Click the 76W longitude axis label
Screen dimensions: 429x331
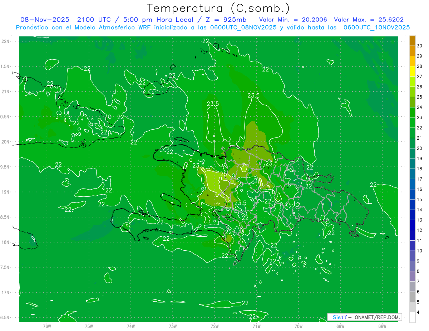[x=47, y=326]
